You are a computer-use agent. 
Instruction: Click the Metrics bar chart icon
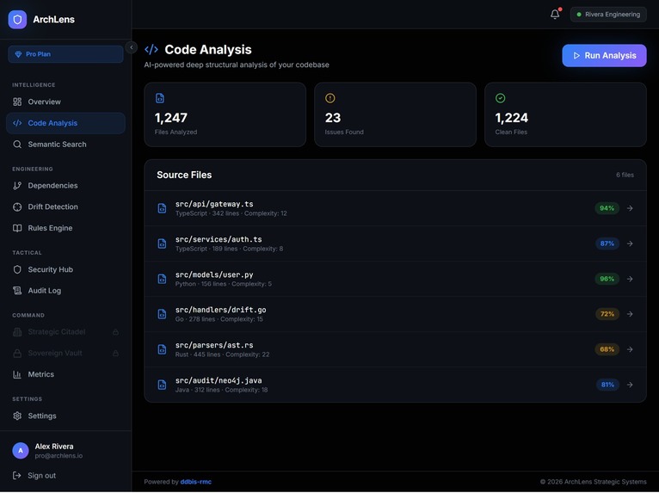(17, 374)
